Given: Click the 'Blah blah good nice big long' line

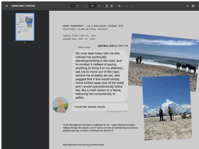Looking at the screenshot, I should coord(83,145).
